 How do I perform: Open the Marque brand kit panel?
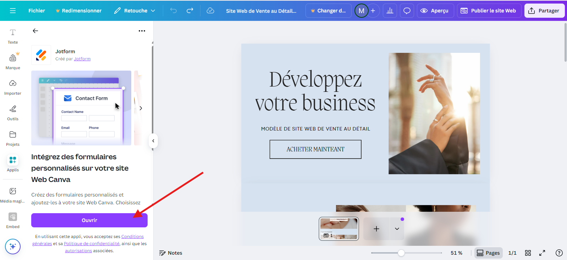tap(13, 61)
